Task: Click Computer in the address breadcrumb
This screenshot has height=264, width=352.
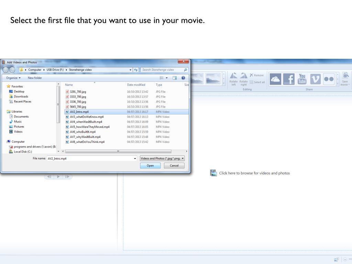Action: point(35,70)
